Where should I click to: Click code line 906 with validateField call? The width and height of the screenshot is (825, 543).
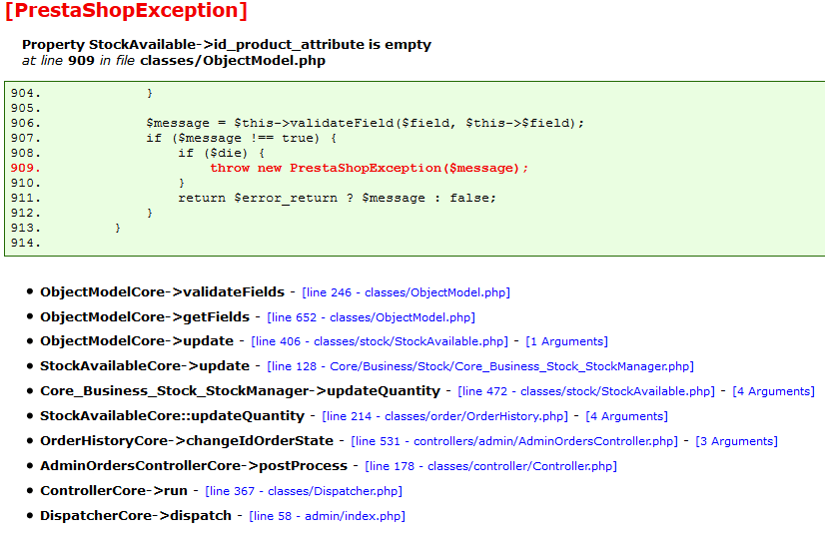[x=366, y=124]
